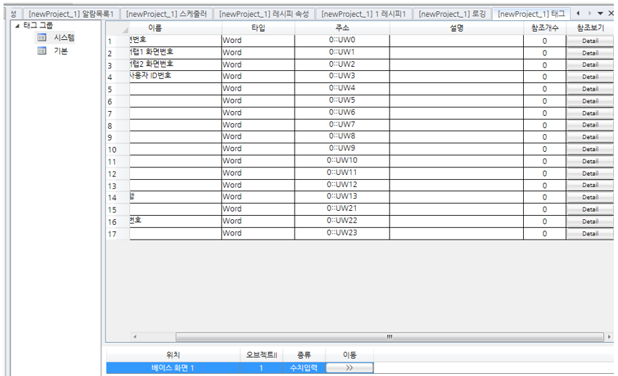
Task: Close the current document tab
Action: (x=611, y=13)
